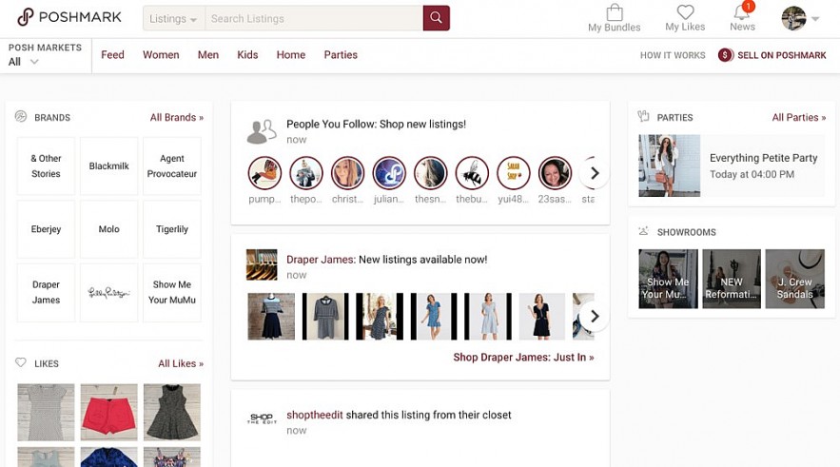Open the user profile avatar menu
840x467 pixels.
click(x=793, y=18)
